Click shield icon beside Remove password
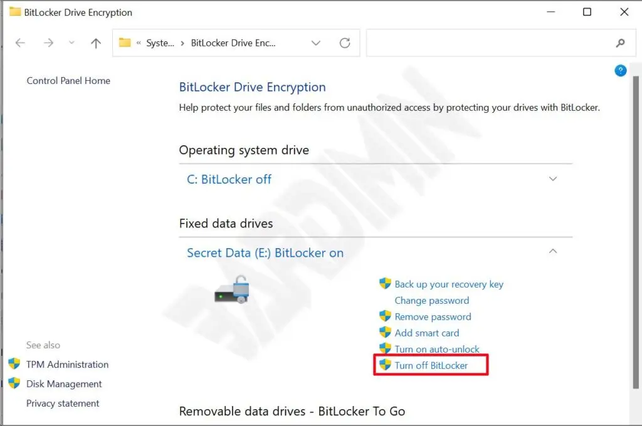This screenshot has width=642, height=426. (x=385, y=316)
